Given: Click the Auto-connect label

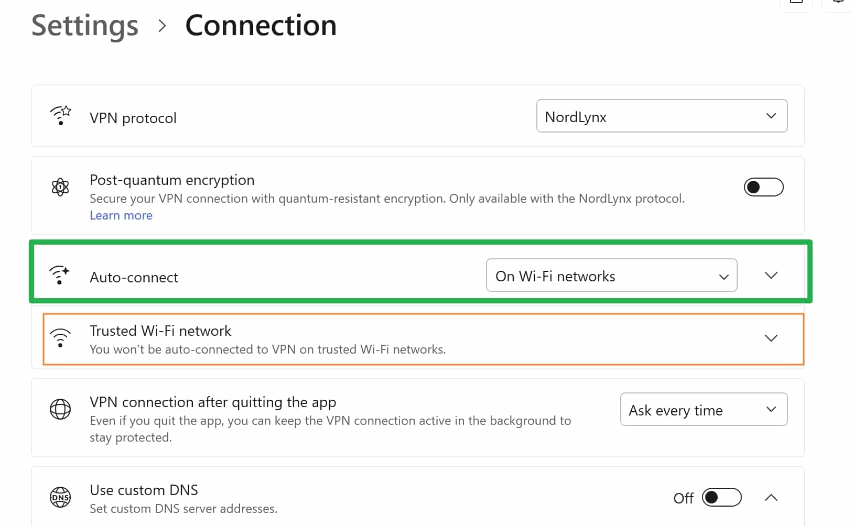Looking at the screenshot, I should pyautogui.click(x=134, y=277).
